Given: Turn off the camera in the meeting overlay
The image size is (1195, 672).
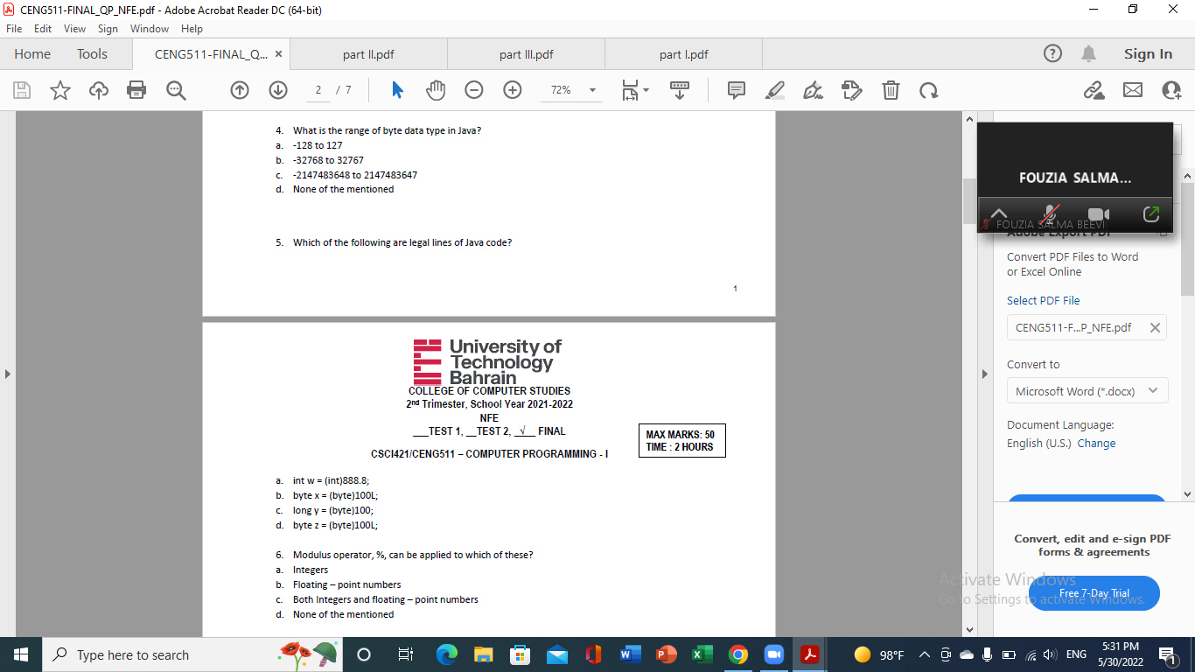Looking at the screenshot, I should [x=1099, y=213].
